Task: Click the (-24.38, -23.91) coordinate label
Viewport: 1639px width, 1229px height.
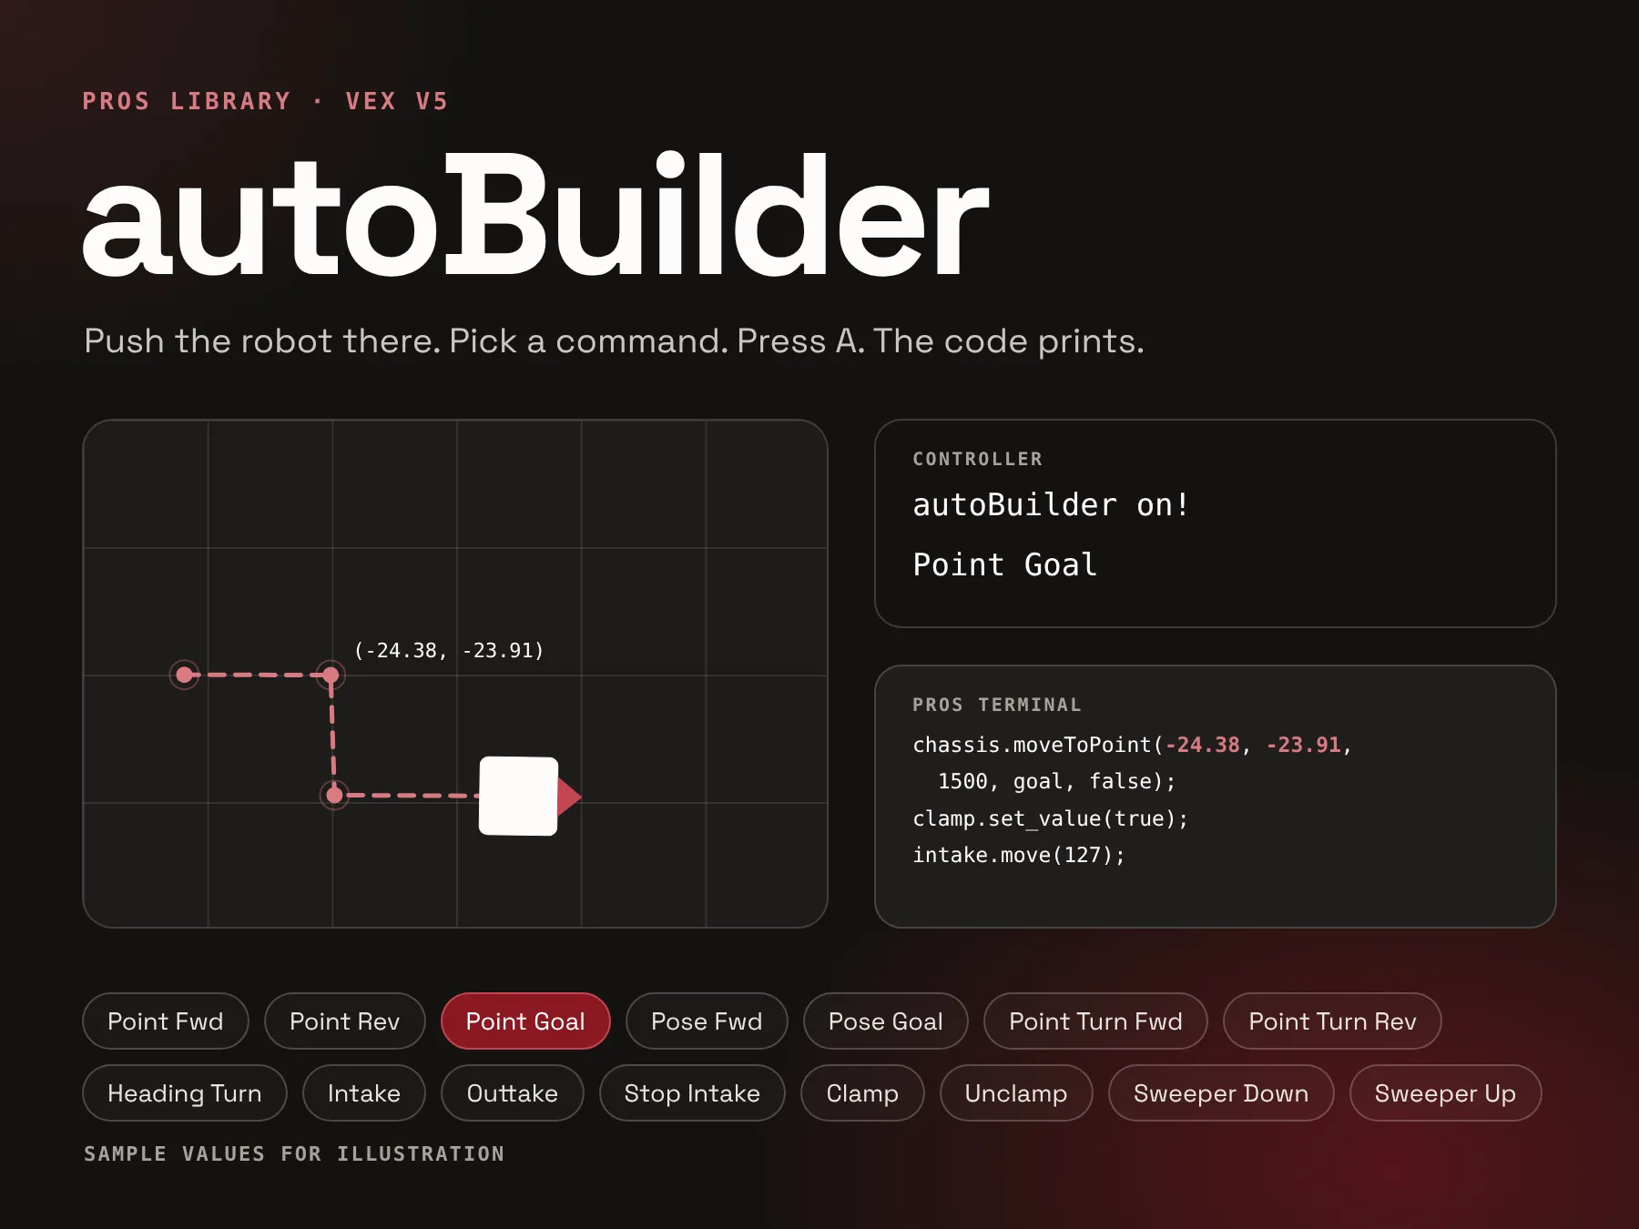Action: pyautogui.click(x=449, y=650)
